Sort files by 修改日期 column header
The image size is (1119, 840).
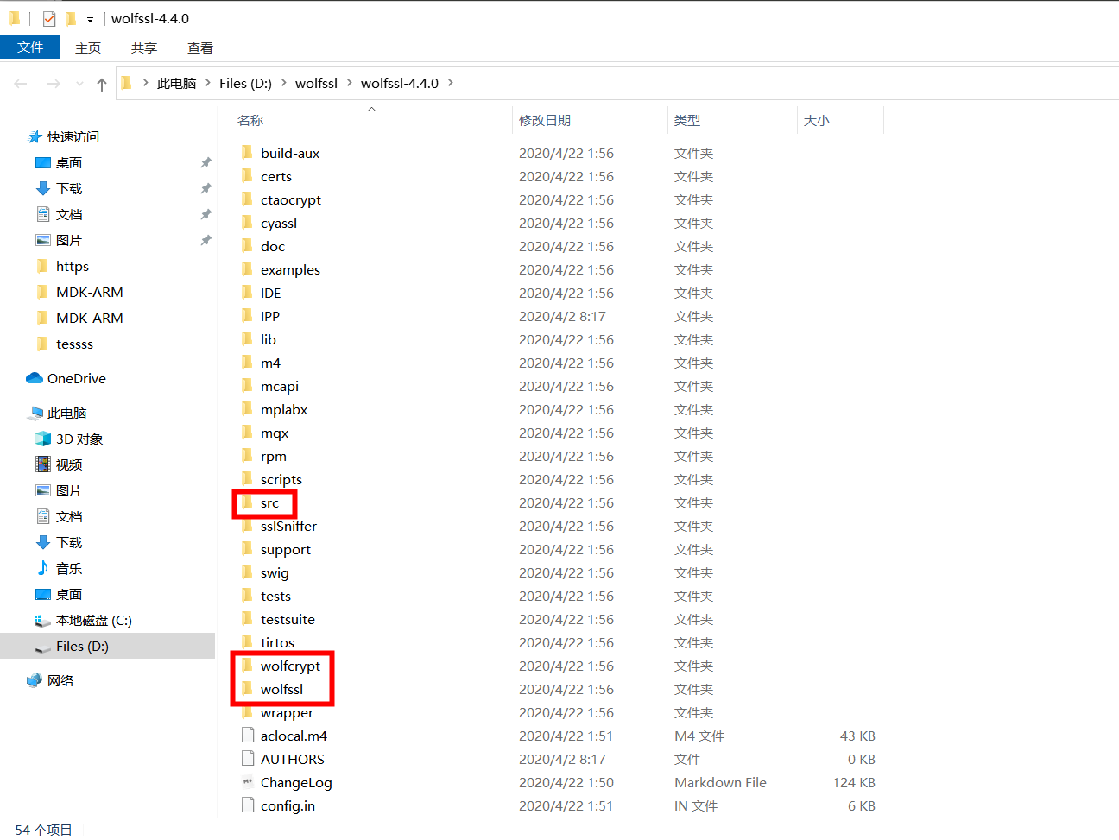(545, 121)
